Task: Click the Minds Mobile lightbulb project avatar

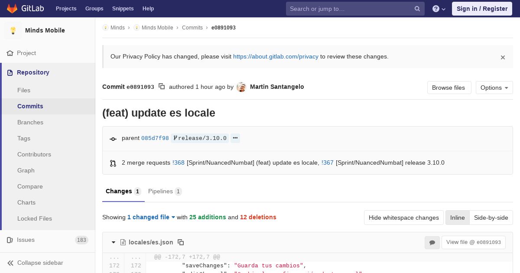Action: coord(13,30)
